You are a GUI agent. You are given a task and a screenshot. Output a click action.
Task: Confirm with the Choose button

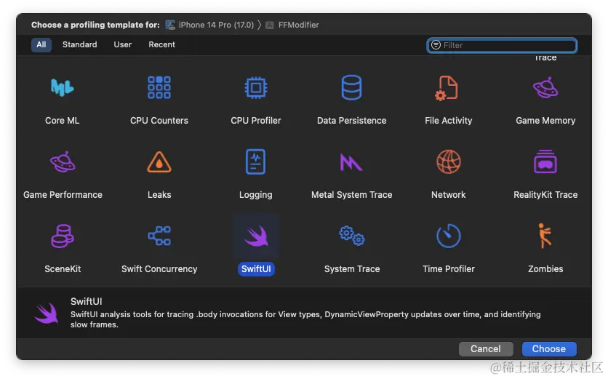click(x=548, y=348)
